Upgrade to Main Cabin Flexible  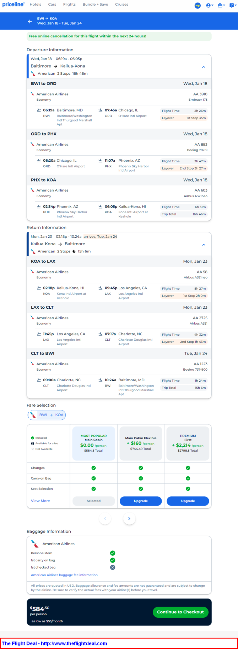click(x=141, y=501)
